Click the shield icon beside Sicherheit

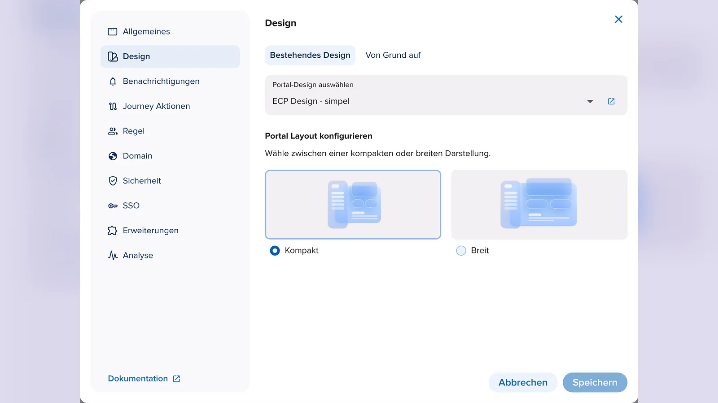click(x=113, y=181)
